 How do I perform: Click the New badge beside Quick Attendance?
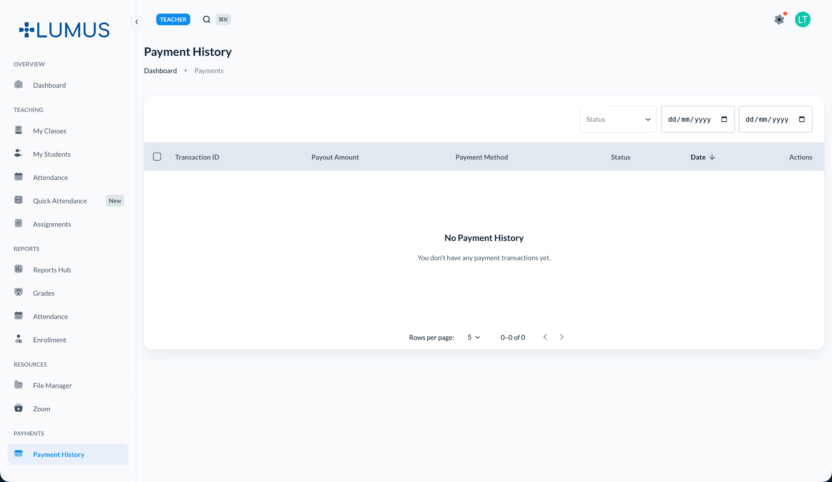pos(115,201)
